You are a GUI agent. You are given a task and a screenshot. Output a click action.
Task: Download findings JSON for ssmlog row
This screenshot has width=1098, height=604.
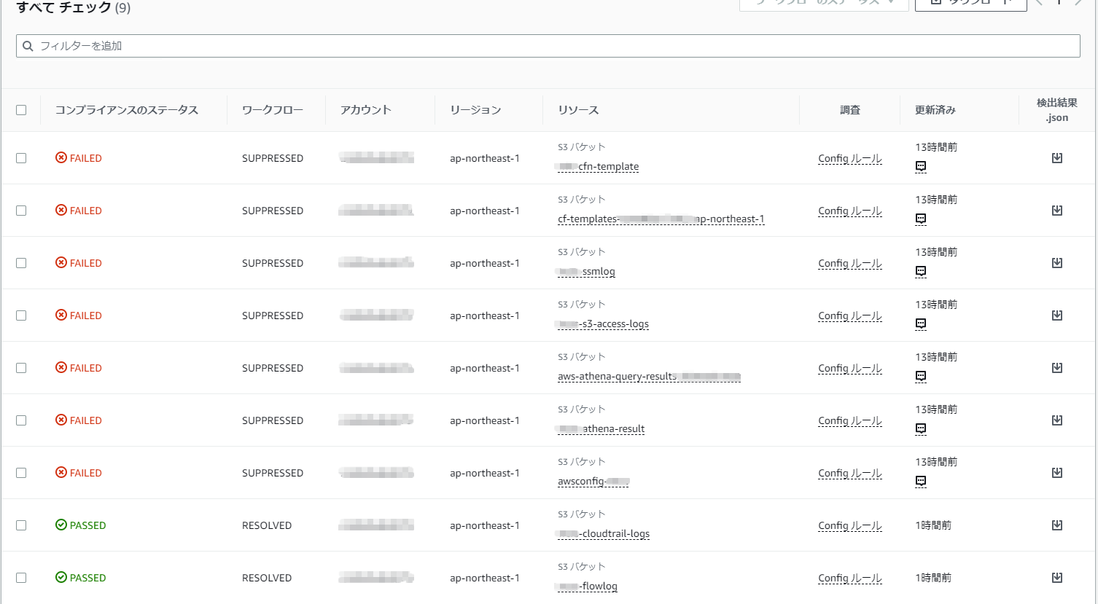[1057, 263]
